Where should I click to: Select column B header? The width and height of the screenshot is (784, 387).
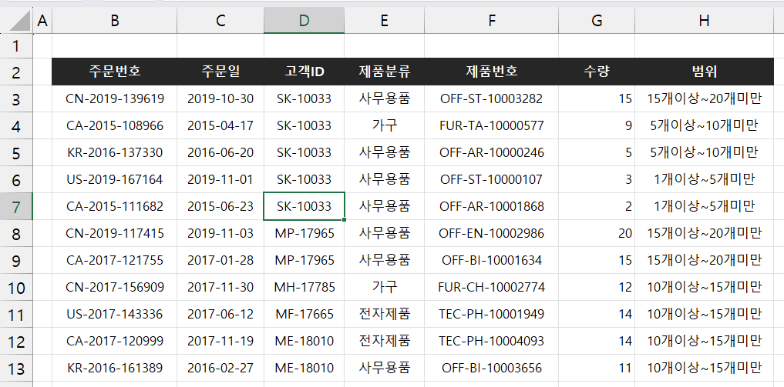115,21
